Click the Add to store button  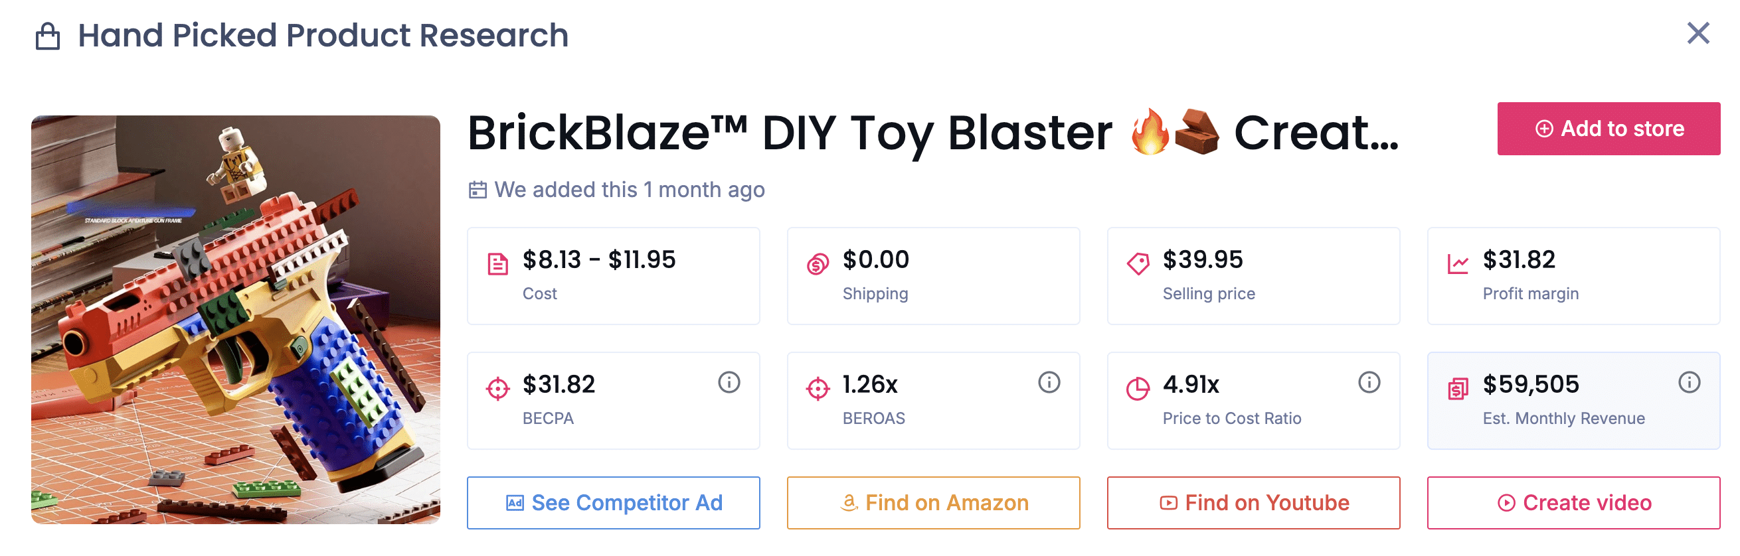(1609, 128)
